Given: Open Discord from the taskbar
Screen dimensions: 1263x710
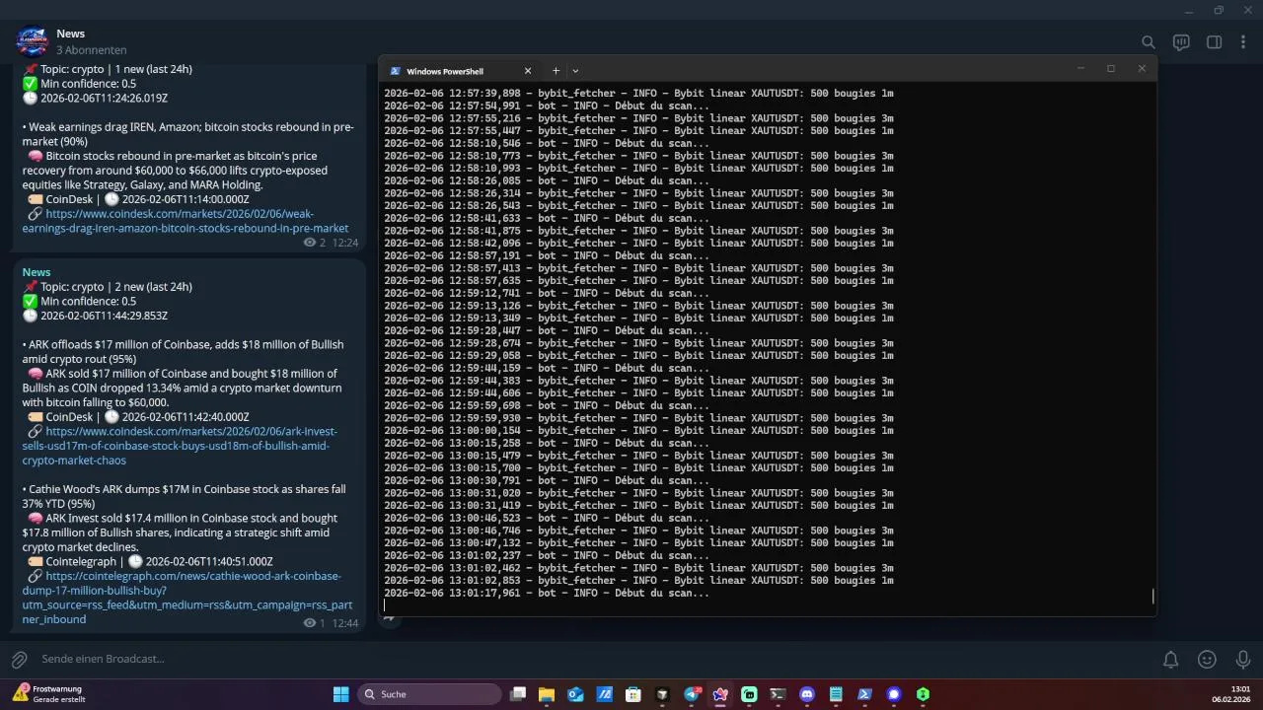Looking at the screenshot, I should 807,694.
